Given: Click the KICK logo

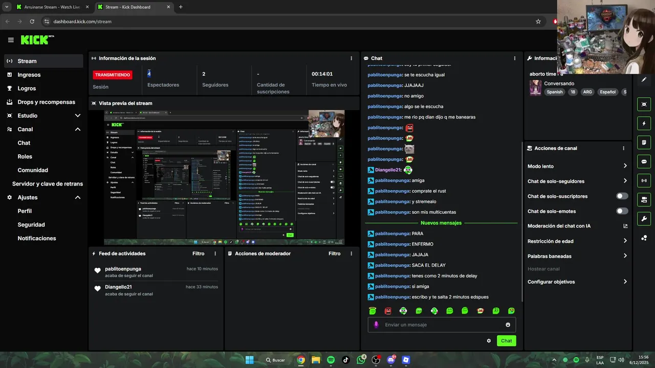Looking at the screenshot, I should [x=37, y=39].
